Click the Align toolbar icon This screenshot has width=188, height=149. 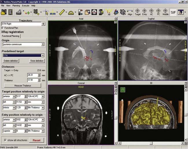tap(130, 12)
